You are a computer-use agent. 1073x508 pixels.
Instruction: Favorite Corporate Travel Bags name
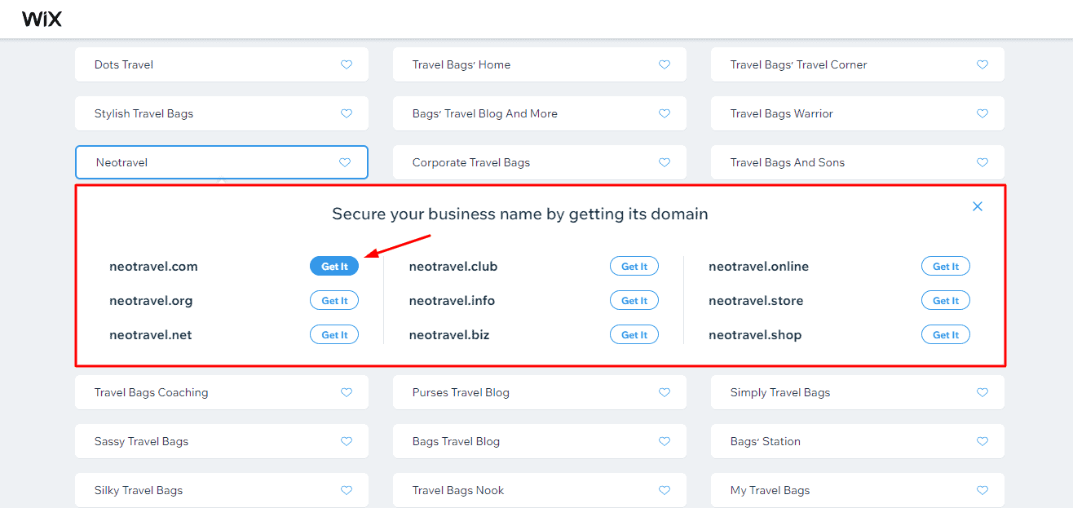[x=665, y=162]
